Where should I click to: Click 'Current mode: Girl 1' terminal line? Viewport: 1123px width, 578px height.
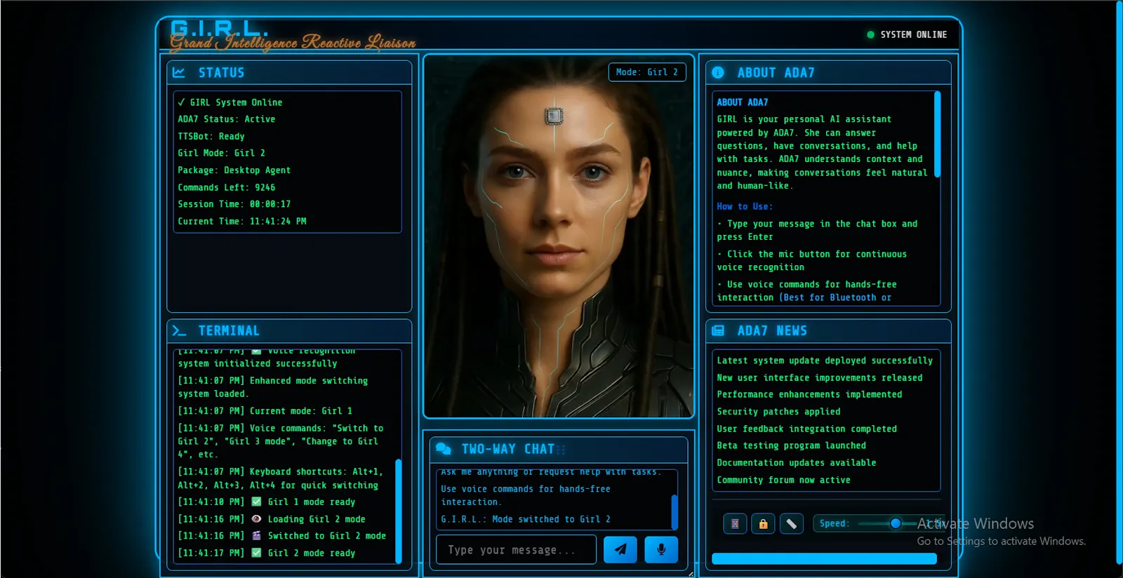(x=265, y=411)
